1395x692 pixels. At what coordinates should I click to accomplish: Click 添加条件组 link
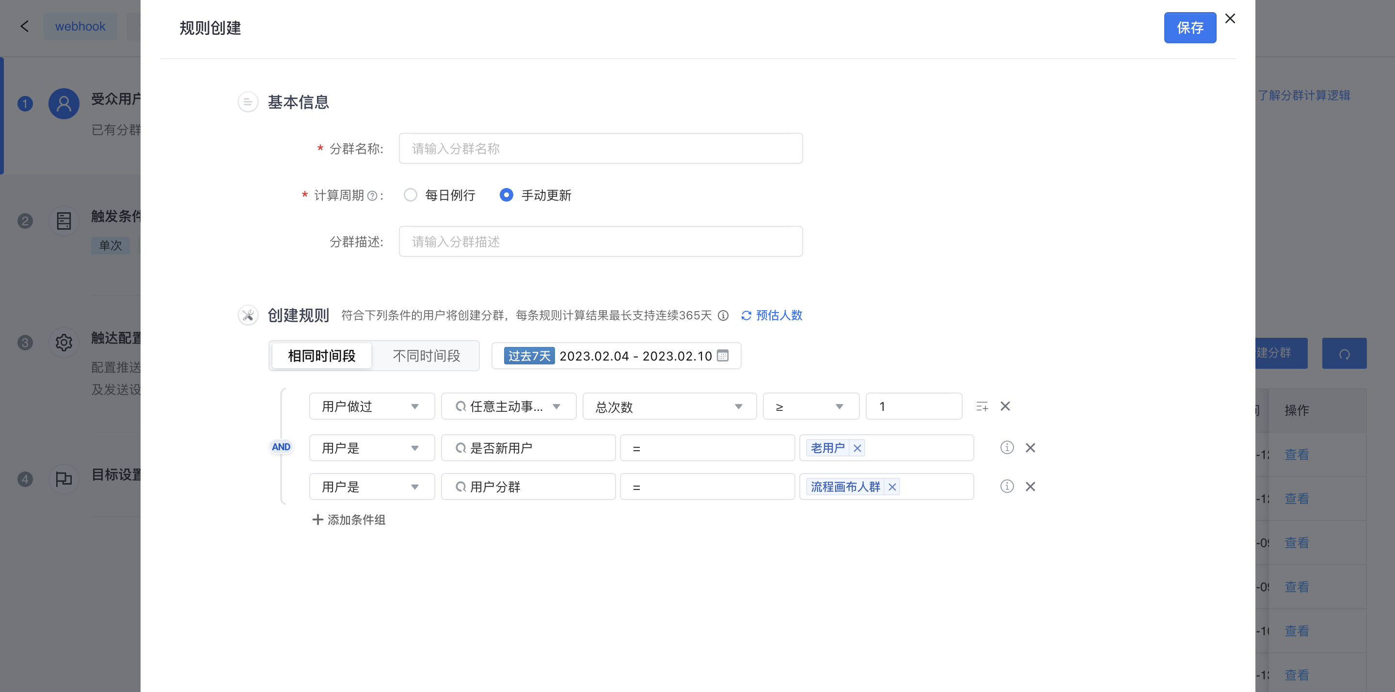(349, 520)
